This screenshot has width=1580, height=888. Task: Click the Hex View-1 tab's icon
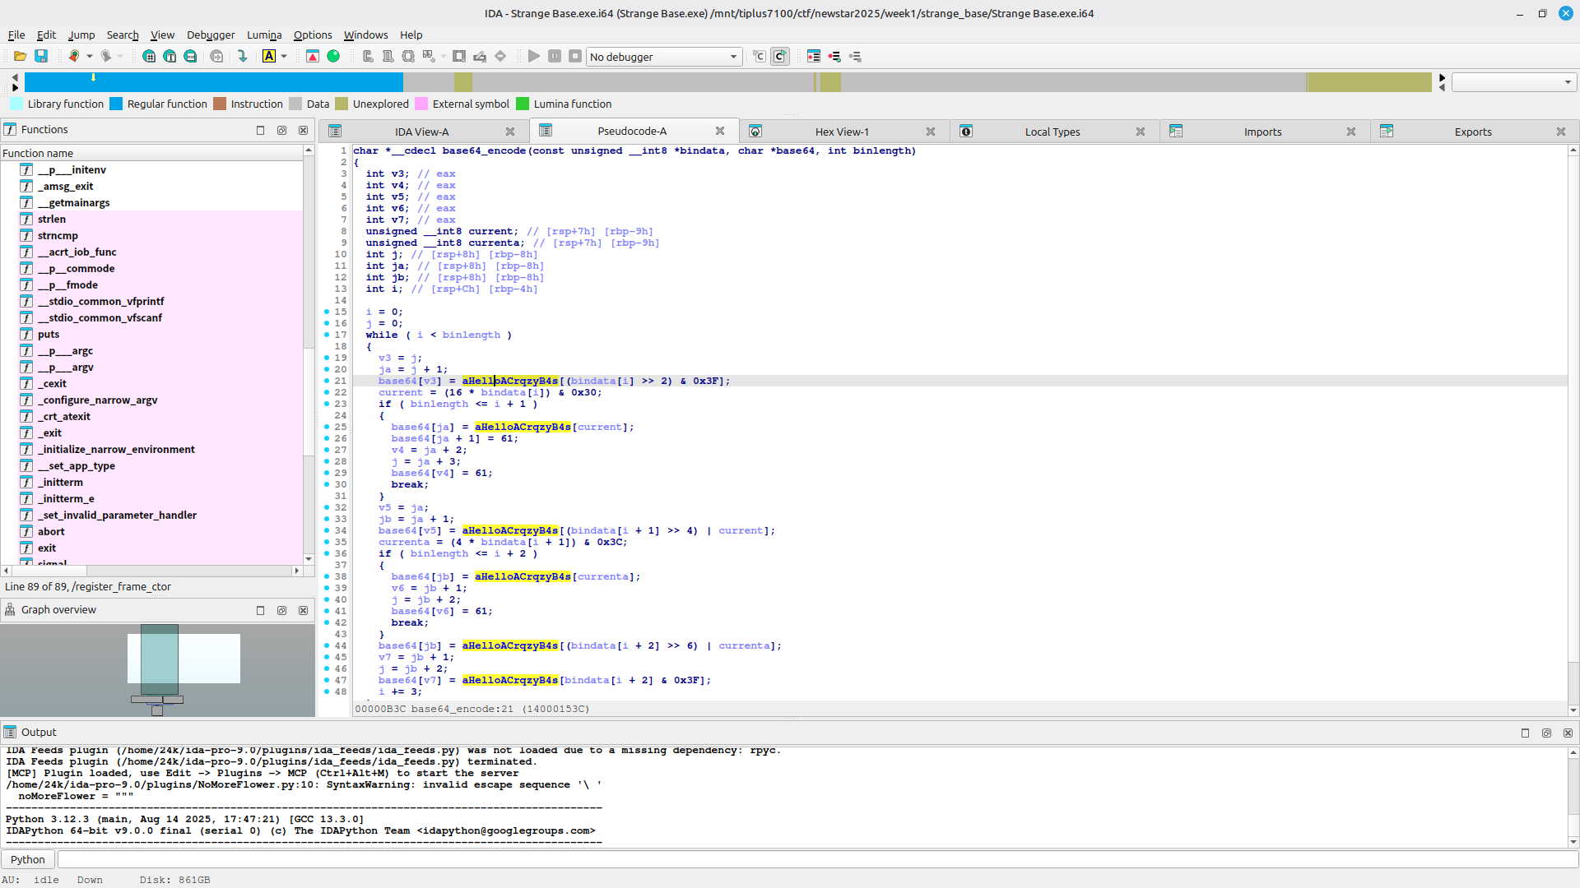click(x=755, y=132)
